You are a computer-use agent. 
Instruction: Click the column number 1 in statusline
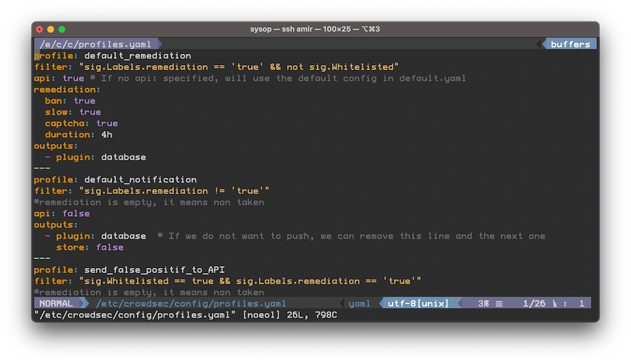pos(582,303)
